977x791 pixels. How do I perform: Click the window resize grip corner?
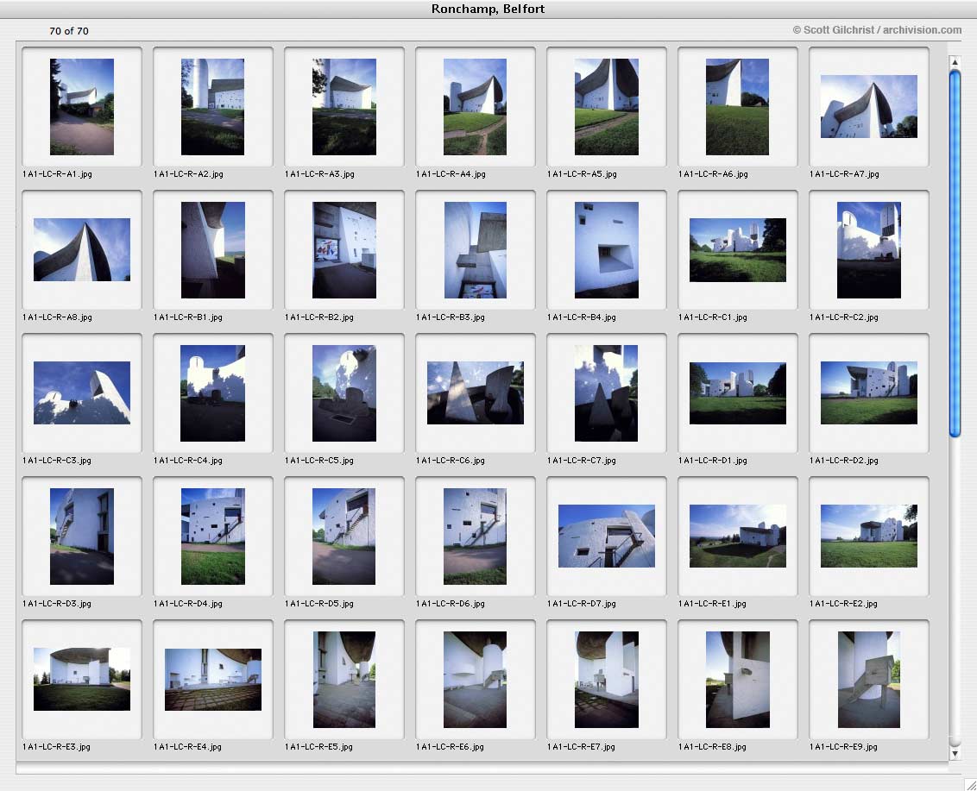(x=969, y=783)
